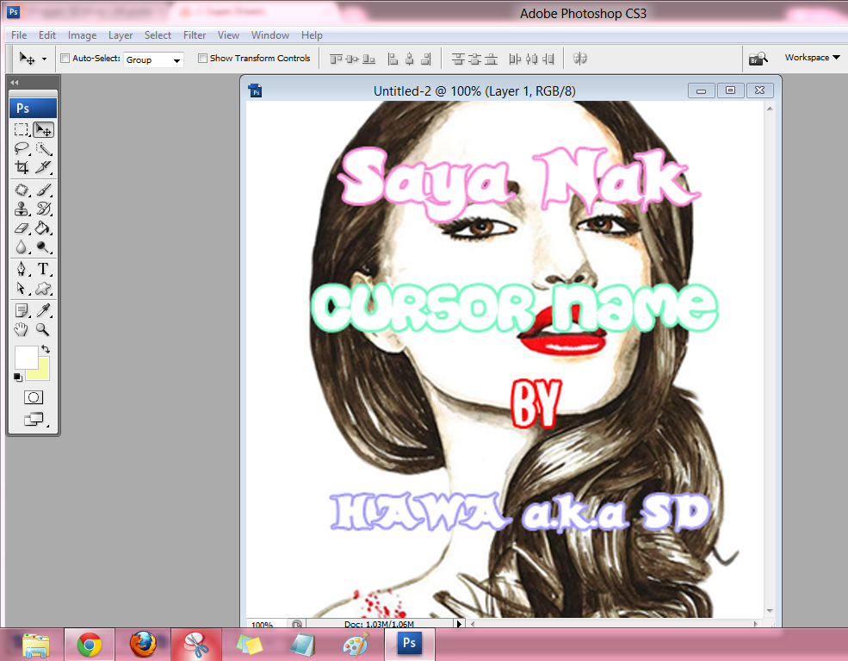Distribute top edges of layers

click(458, 59)
